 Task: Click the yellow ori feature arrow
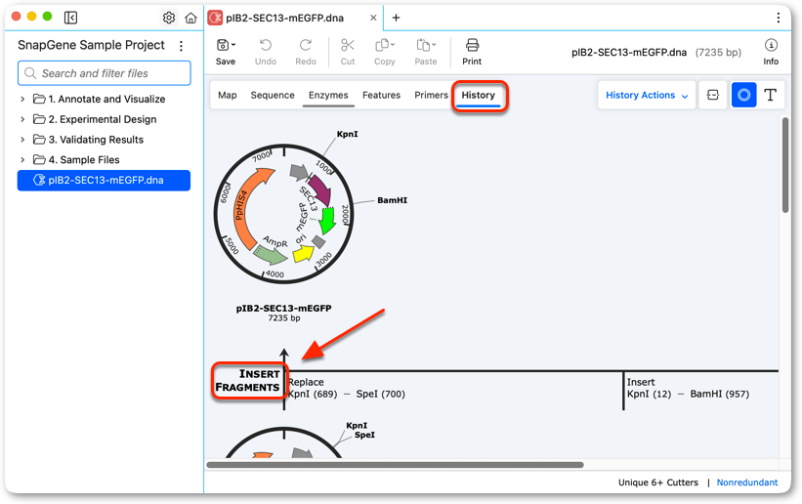(x=303, y=253)
